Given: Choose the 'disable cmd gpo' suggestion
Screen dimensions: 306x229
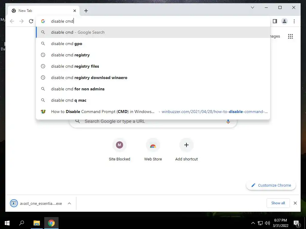Looking at the screenshot, I should pos(153,44).
